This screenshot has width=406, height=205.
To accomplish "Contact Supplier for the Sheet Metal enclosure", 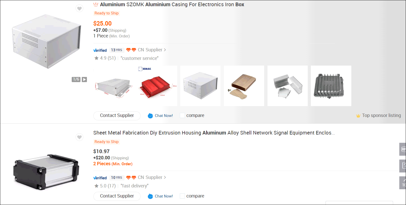I will [x=117, y=196].
